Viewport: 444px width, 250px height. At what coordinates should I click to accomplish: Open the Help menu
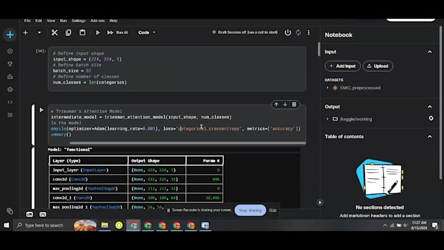click(113, 21)
